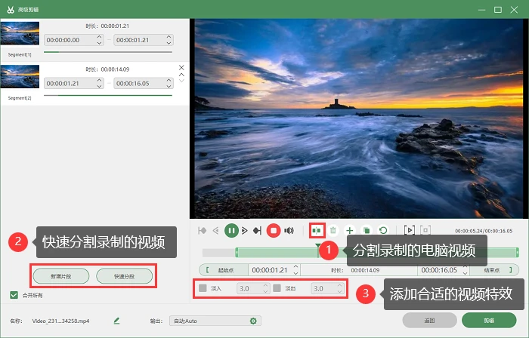Uncheck the 合并所有 checkbox
Image resolution: width=529 pixels, height=338 pixels.
coord(14,295)
